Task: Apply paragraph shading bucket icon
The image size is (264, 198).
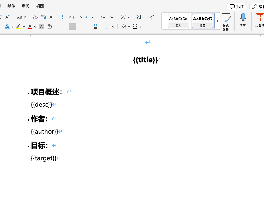Action: [x=124, y=26]
